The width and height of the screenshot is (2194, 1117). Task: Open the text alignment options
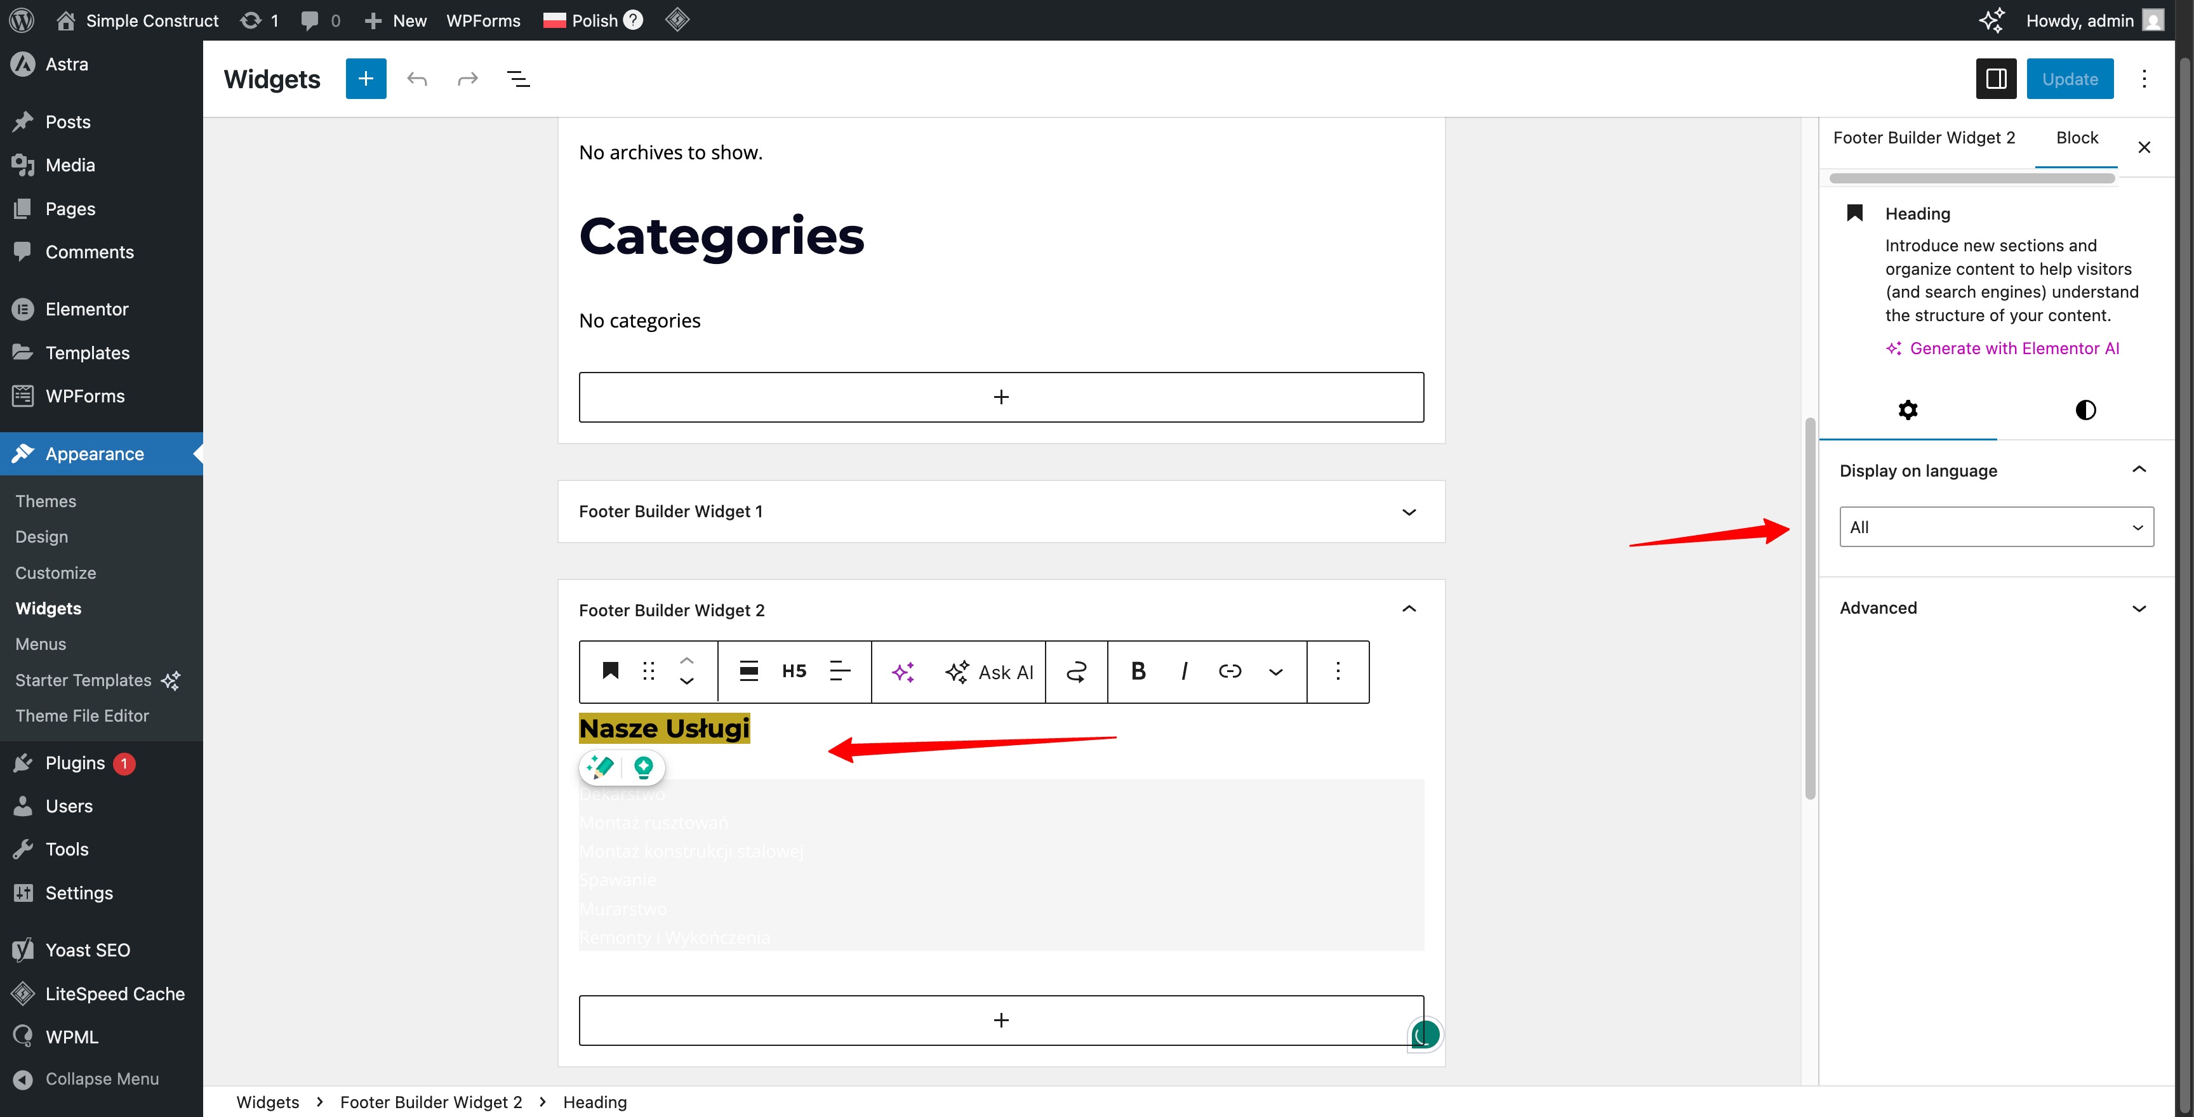(x=840, y=671)
